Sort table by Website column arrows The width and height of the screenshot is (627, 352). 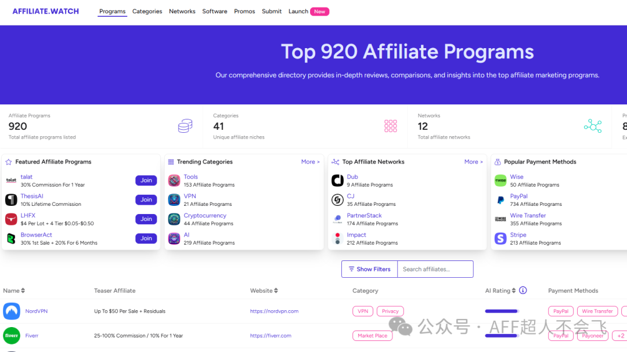point(276,291)
